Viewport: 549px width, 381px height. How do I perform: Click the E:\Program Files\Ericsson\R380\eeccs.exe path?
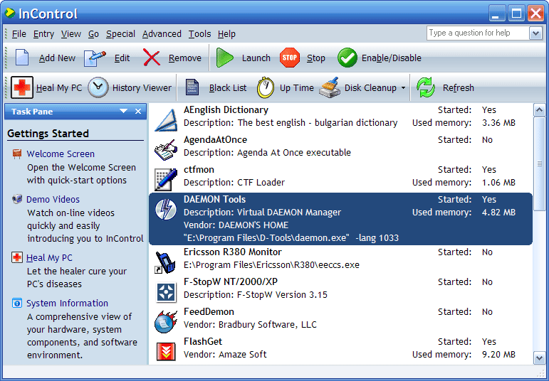tap(271, 265)
